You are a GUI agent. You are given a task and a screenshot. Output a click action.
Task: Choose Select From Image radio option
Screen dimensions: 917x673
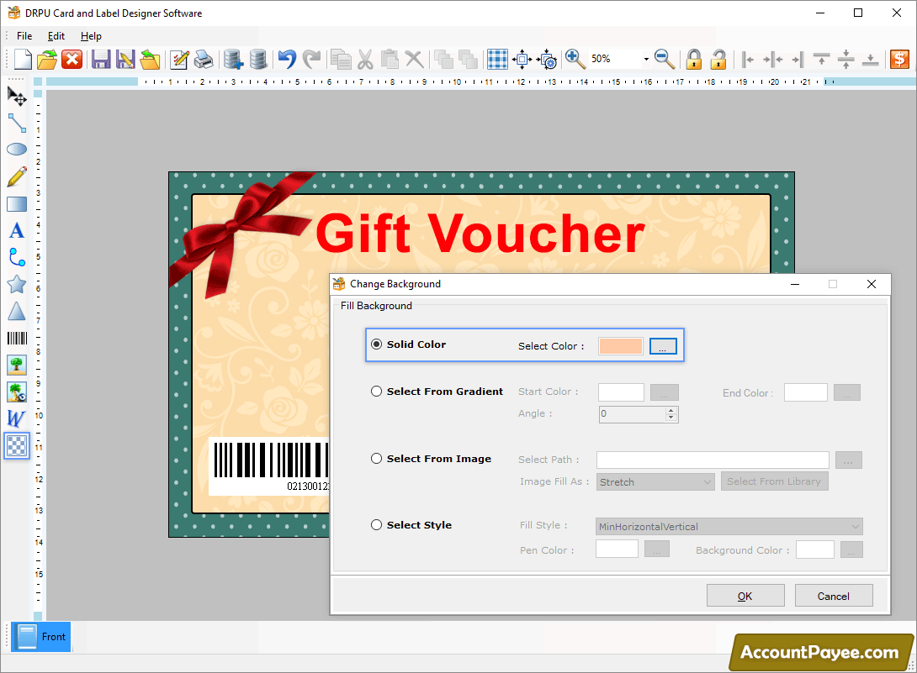pos(377,459)
